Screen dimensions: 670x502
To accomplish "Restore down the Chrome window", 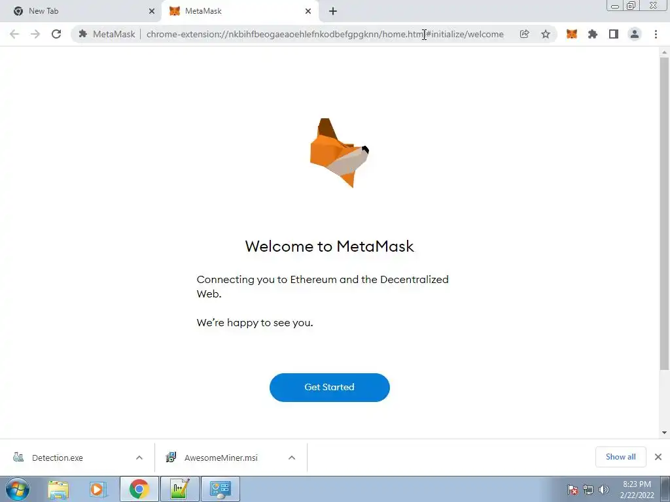I will click(x=631, y=5).
